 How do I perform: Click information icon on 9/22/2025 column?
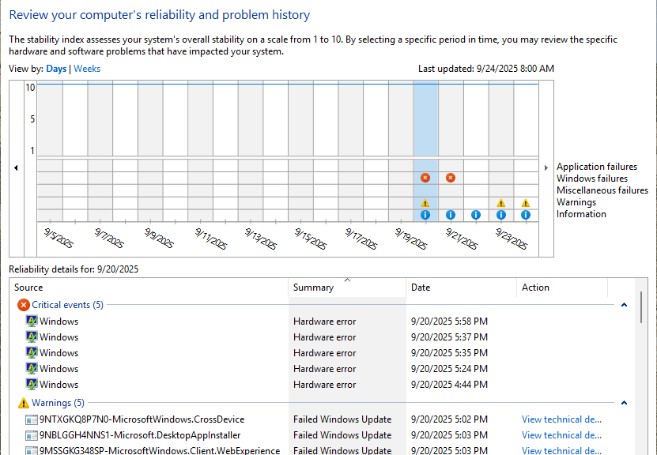coord(476,215)
